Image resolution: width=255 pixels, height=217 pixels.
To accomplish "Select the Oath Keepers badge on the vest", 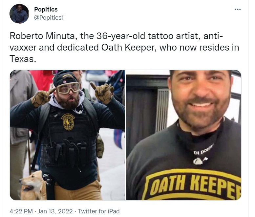I will coord(68,122).
